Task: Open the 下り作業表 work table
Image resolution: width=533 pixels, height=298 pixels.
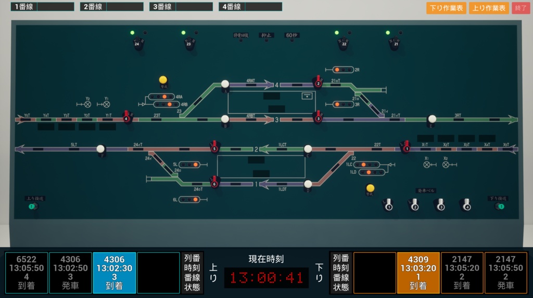Action: click(446, 8)
